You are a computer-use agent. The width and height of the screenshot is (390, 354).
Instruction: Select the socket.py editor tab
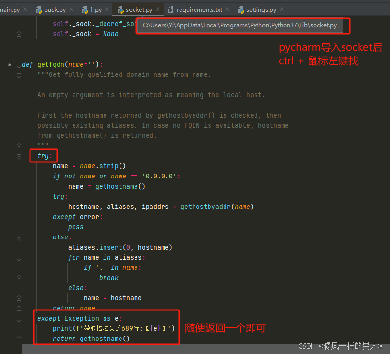pyautogui.click(x=139, y=10)
